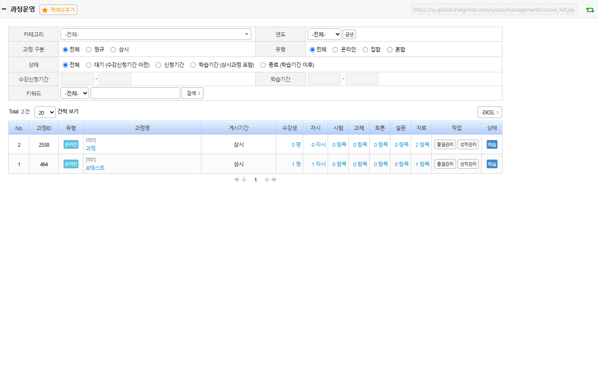
Task: Open the 카테고리 dropdown
Action: (156, 34)
